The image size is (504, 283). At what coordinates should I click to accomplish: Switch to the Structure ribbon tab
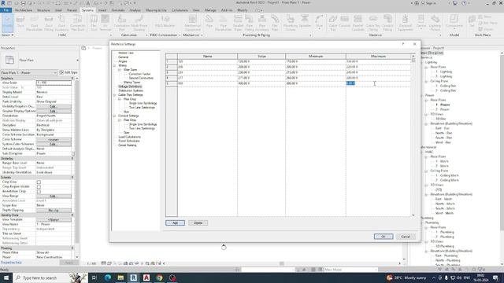point(43,10)
